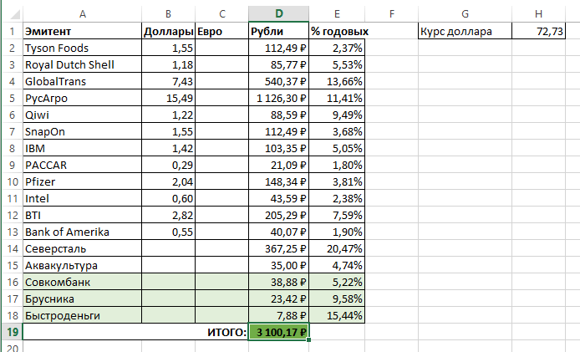Select ruble value 148,34 ₽ for Pfizer
The width and height of the screenshot is (580, 352).
click(x=279, y=181)
